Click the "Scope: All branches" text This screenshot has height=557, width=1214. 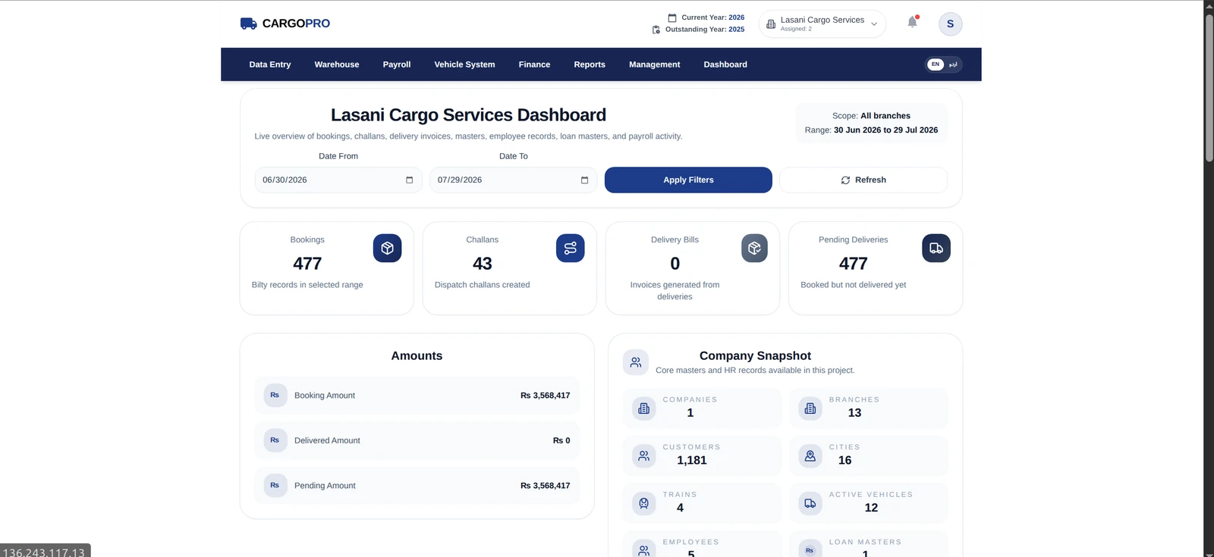pos(871,116)
